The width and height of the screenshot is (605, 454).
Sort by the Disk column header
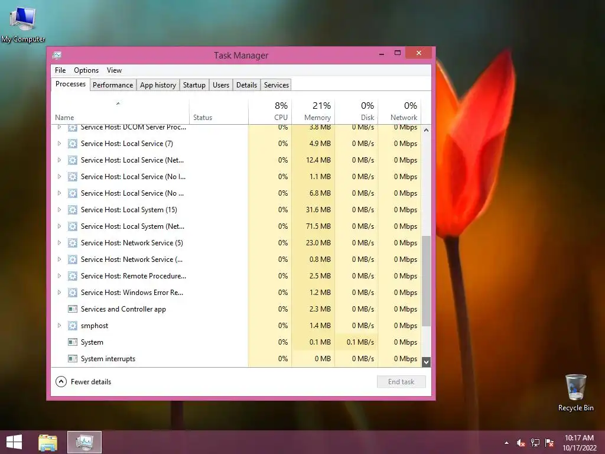pos(356,111)
